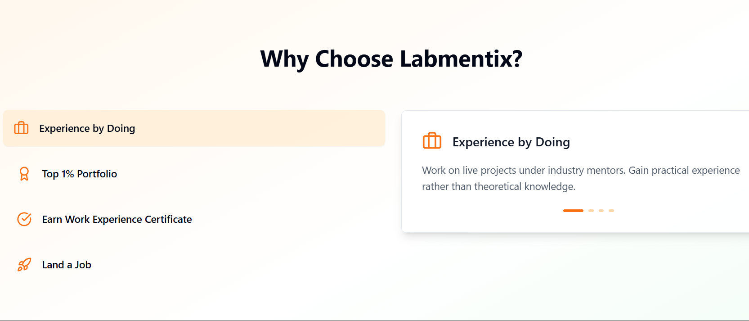Click the briefcase icon in the highlighted tab

click(21, 128)
